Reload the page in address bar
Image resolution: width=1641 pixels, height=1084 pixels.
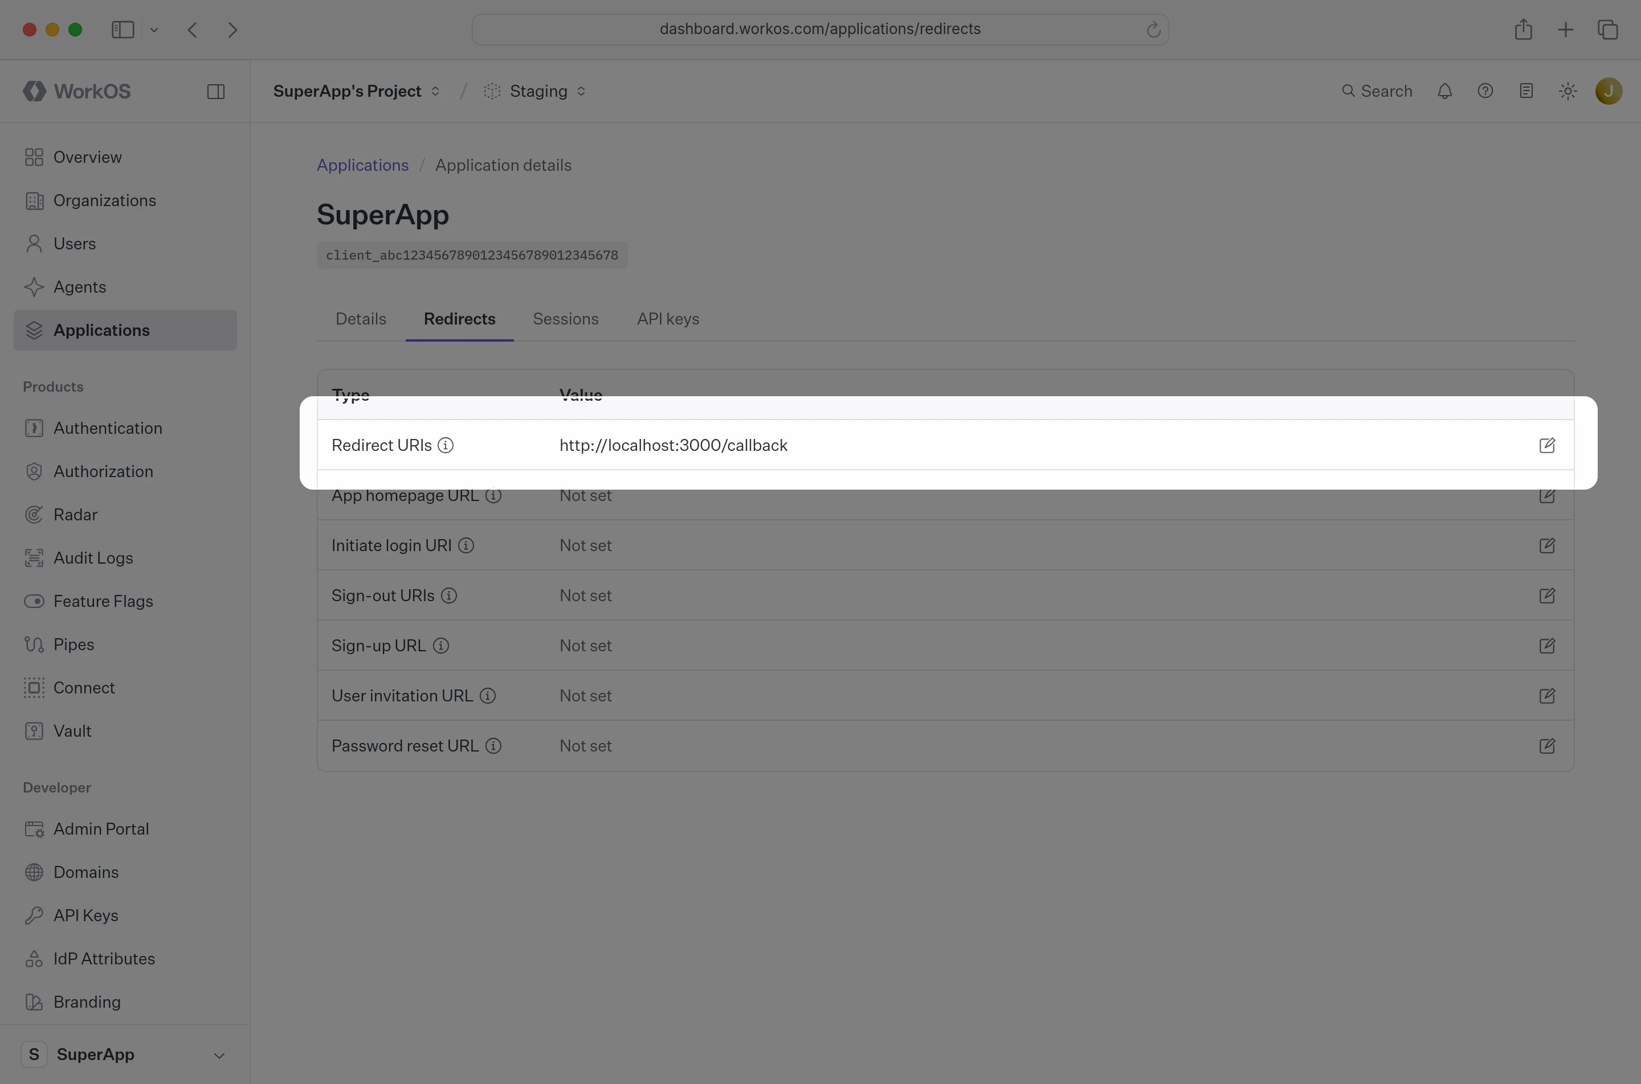[x=1153, y=30]
